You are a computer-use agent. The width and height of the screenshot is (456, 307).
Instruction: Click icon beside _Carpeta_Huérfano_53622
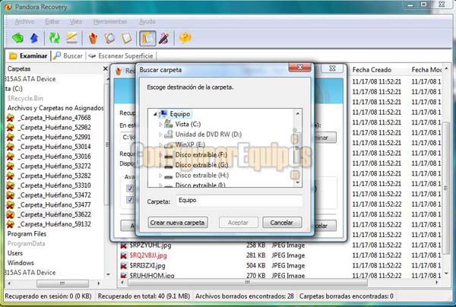point(11,214)
